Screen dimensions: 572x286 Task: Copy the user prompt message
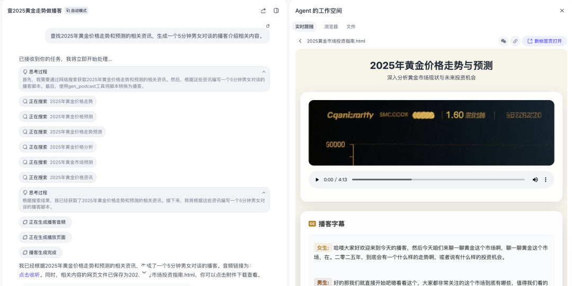point(268,26)
